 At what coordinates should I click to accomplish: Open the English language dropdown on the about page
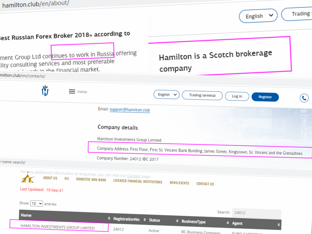click(258, 16)
